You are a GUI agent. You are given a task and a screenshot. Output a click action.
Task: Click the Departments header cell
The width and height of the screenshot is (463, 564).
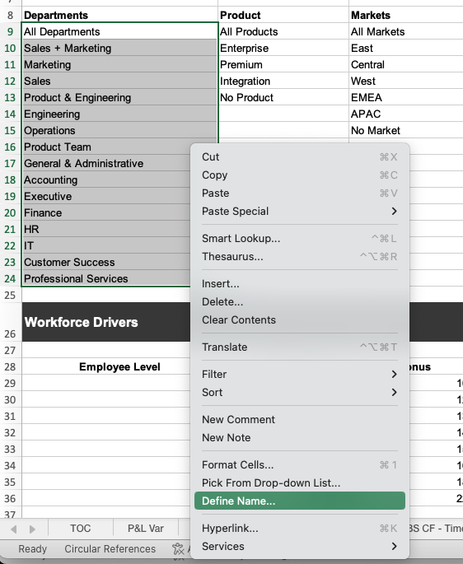click(x=120, y=15)
